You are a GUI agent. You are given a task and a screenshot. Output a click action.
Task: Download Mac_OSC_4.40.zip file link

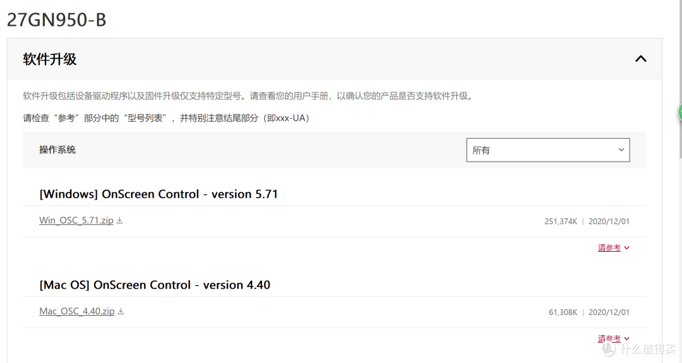(x=77, y=311)
